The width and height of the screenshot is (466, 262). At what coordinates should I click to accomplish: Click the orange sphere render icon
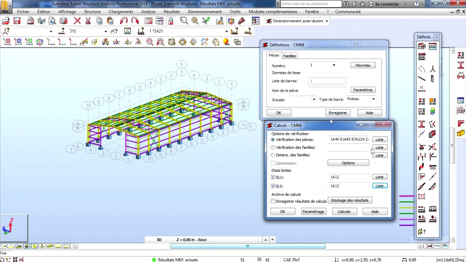point(226,42)
